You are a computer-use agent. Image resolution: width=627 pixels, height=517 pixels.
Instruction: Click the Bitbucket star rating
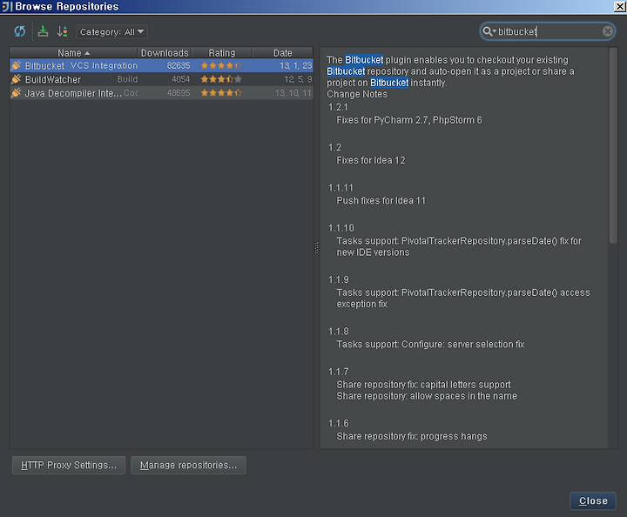(221, 65)
